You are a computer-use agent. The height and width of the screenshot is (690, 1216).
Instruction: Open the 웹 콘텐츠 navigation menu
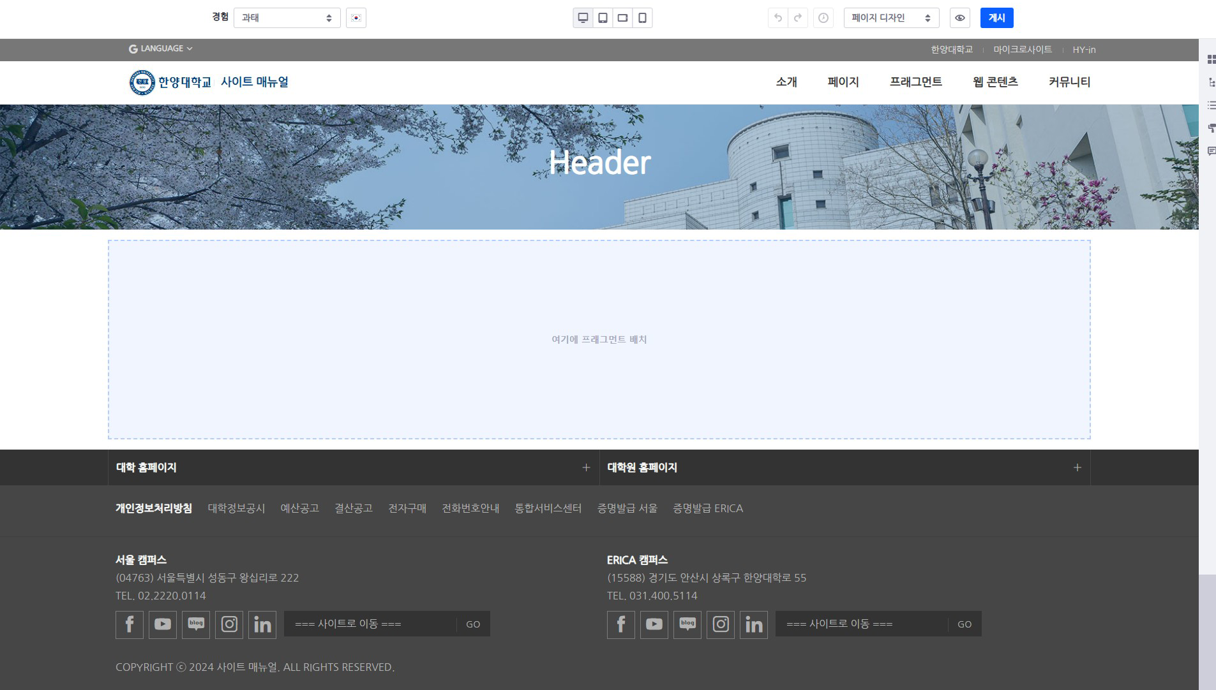click(x=995, y=82)
